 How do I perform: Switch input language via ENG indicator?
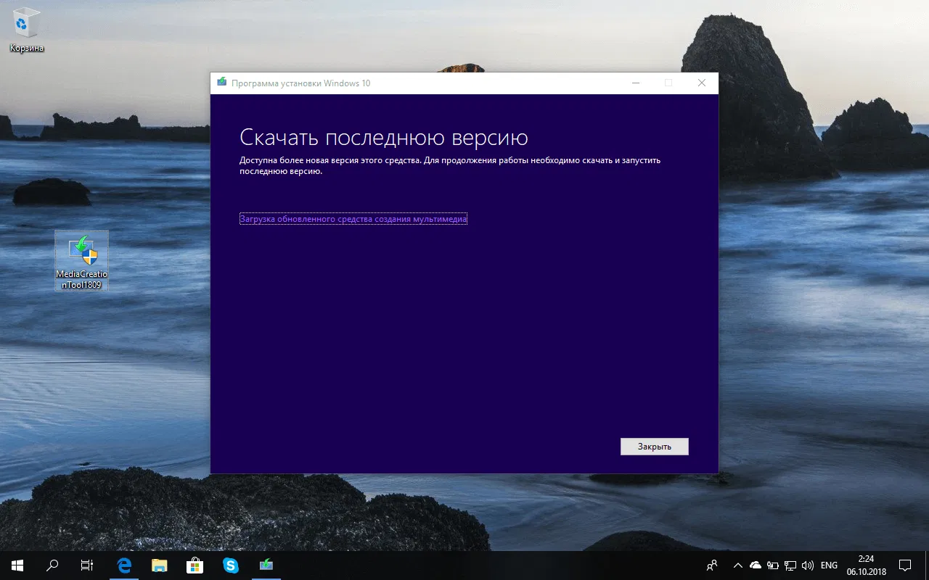click(829, 565)
